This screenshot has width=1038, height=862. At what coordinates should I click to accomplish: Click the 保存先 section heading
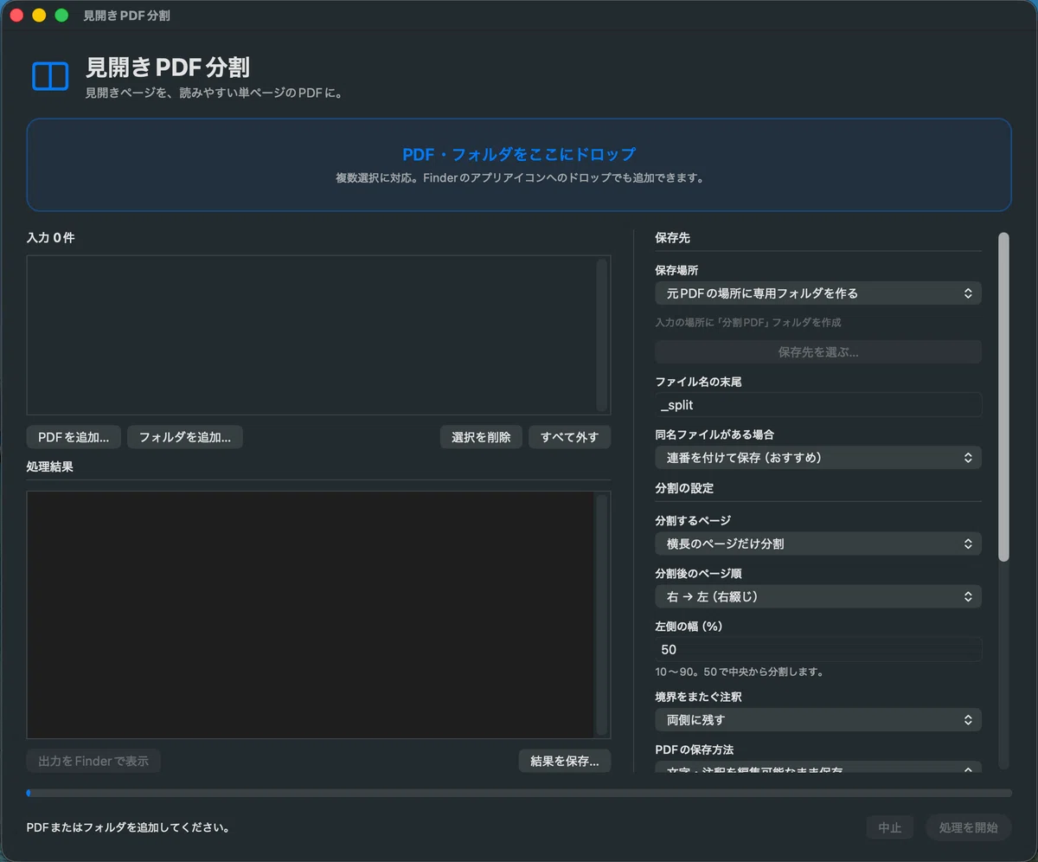coord(672,237)
